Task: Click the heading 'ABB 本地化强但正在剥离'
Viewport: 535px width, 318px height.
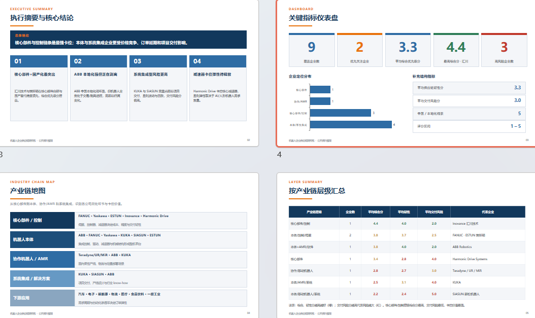Action: (95, 75)
